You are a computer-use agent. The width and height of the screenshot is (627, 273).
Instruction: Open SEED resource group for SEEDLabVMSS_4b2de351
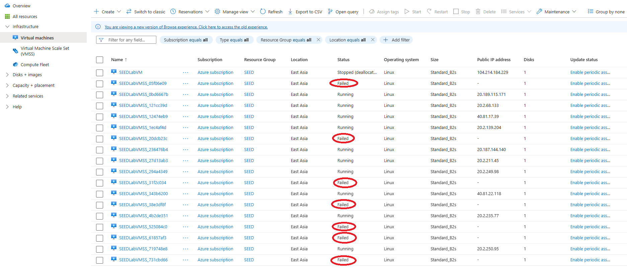249,216
